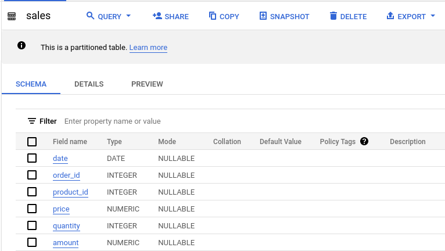Check the product_id row checkbox
Viewport: 445px width, 251px height.
tap(32, 192)
